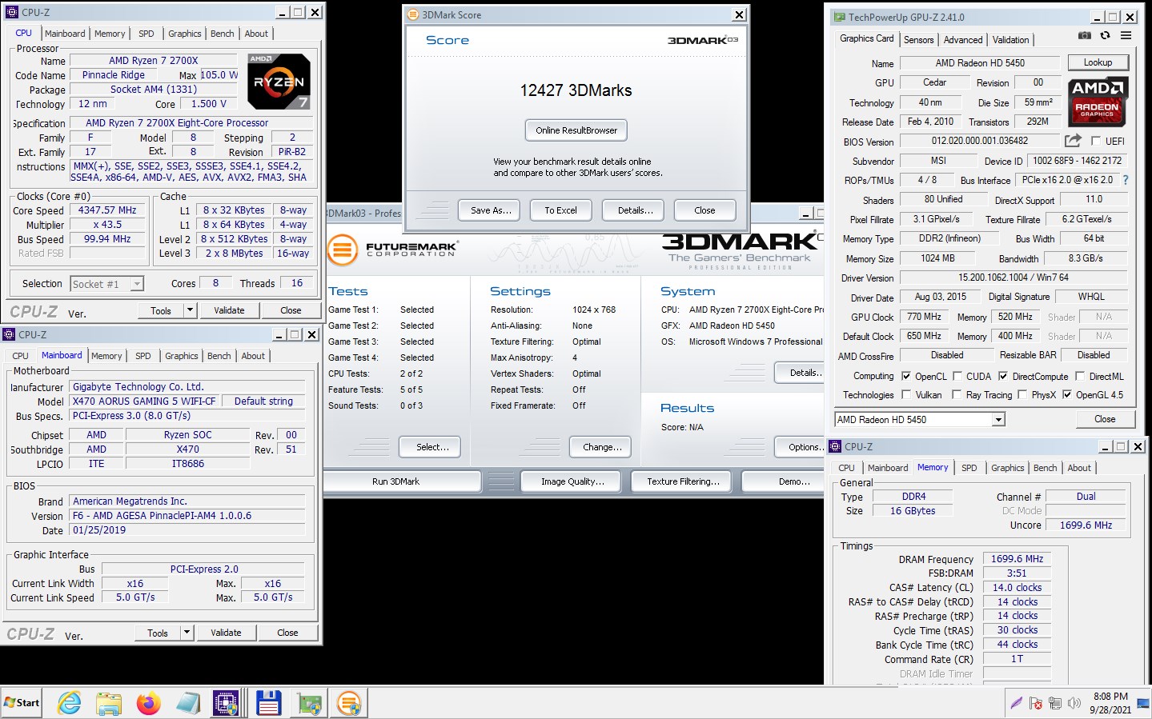
Task: Take a GPU-Z screenshot with camera icon
Action: pos(1084,35)
